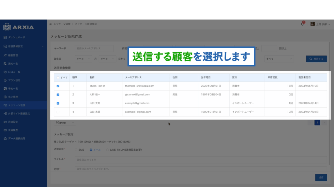The width and height of the screenshot is (334, 187).
Task: Click the notification bell icon
Action: pyautogui.click(x=302, y=24)
